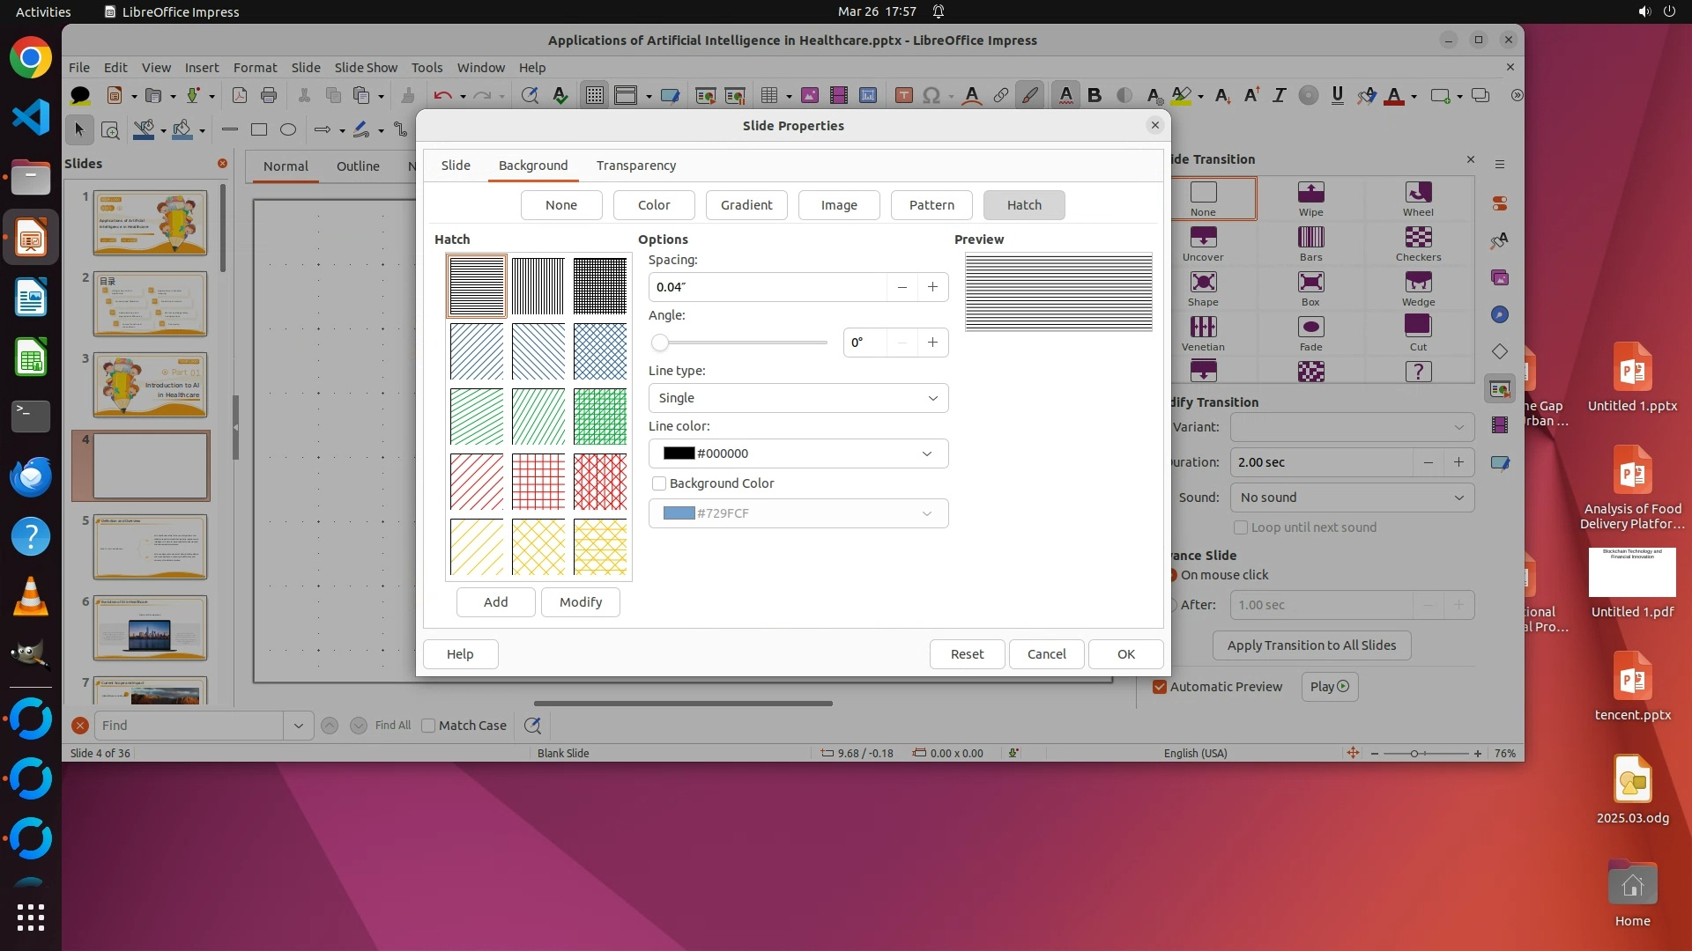Toggle Automatic Preview checkbox
Image resolution: width=1692 pixels, height=951 pixels.
pyautogui.click(x=1160, y=687)
